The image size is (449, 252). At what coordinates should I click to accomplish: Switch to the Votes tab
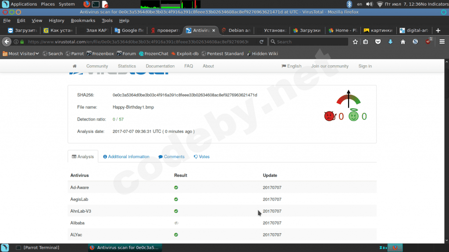tap(202, 156)
